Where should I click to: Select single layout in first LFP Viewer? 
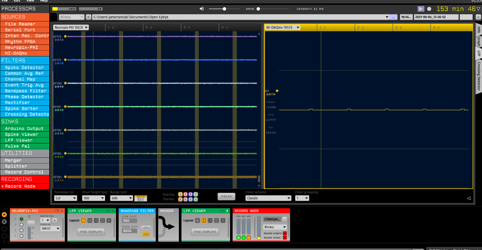84,220
